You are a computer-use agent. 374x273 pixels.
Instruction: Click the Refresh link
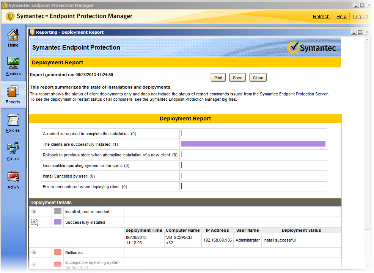click(x=321, y=16)
